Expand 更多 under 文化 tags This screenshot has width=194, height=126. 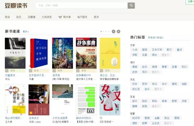[x=158, y=89]
